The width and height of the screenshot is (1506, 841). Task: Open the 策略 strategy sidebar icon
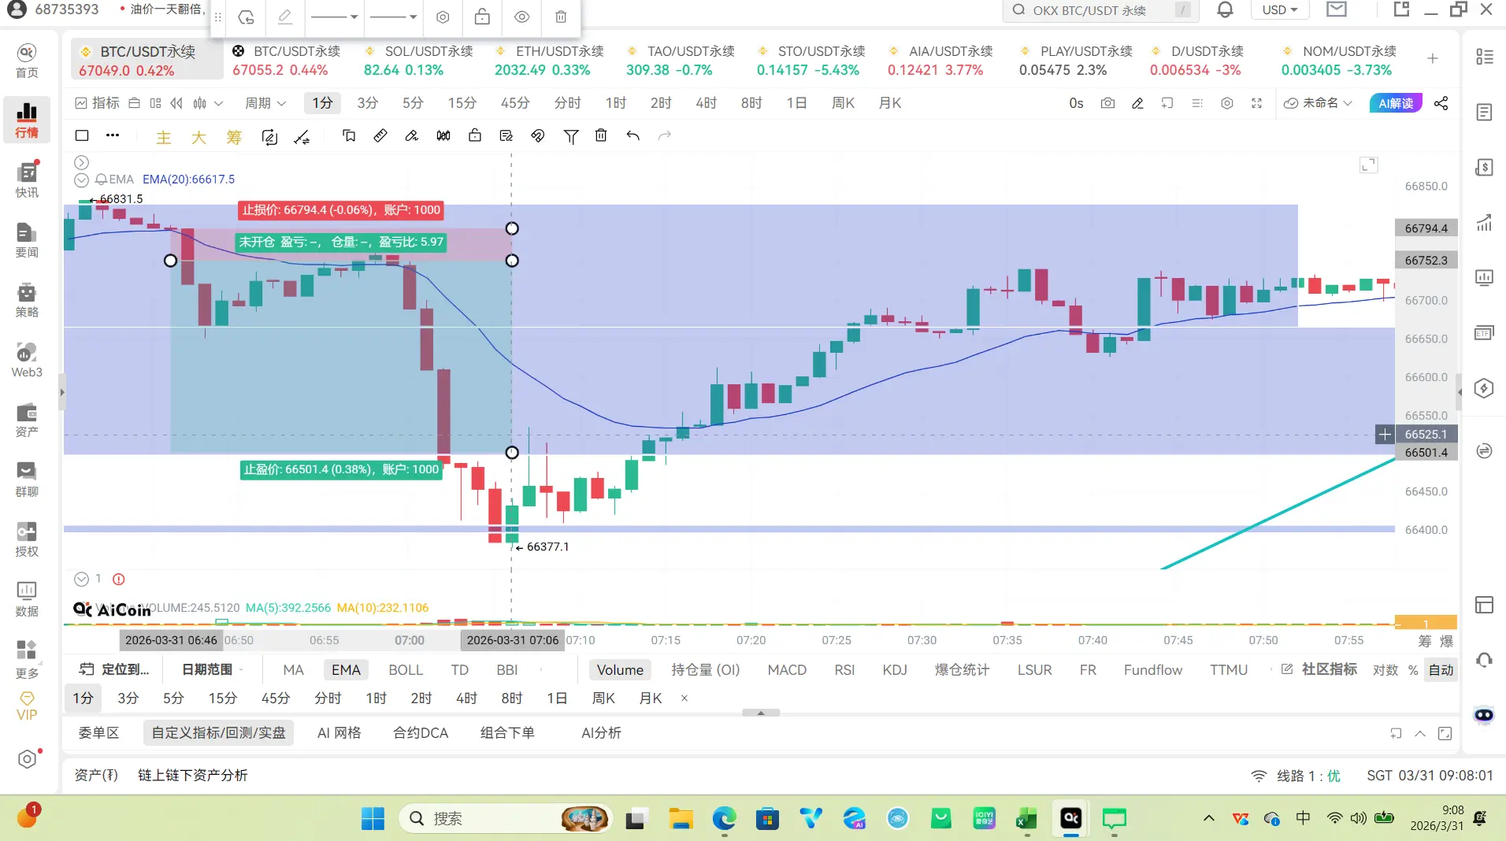click(x=27, y=299)
